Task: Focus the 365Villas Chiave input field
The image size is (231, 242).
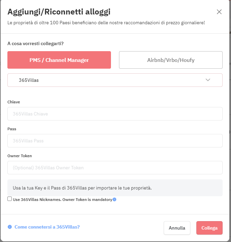Action: click(x=115, y=114)
